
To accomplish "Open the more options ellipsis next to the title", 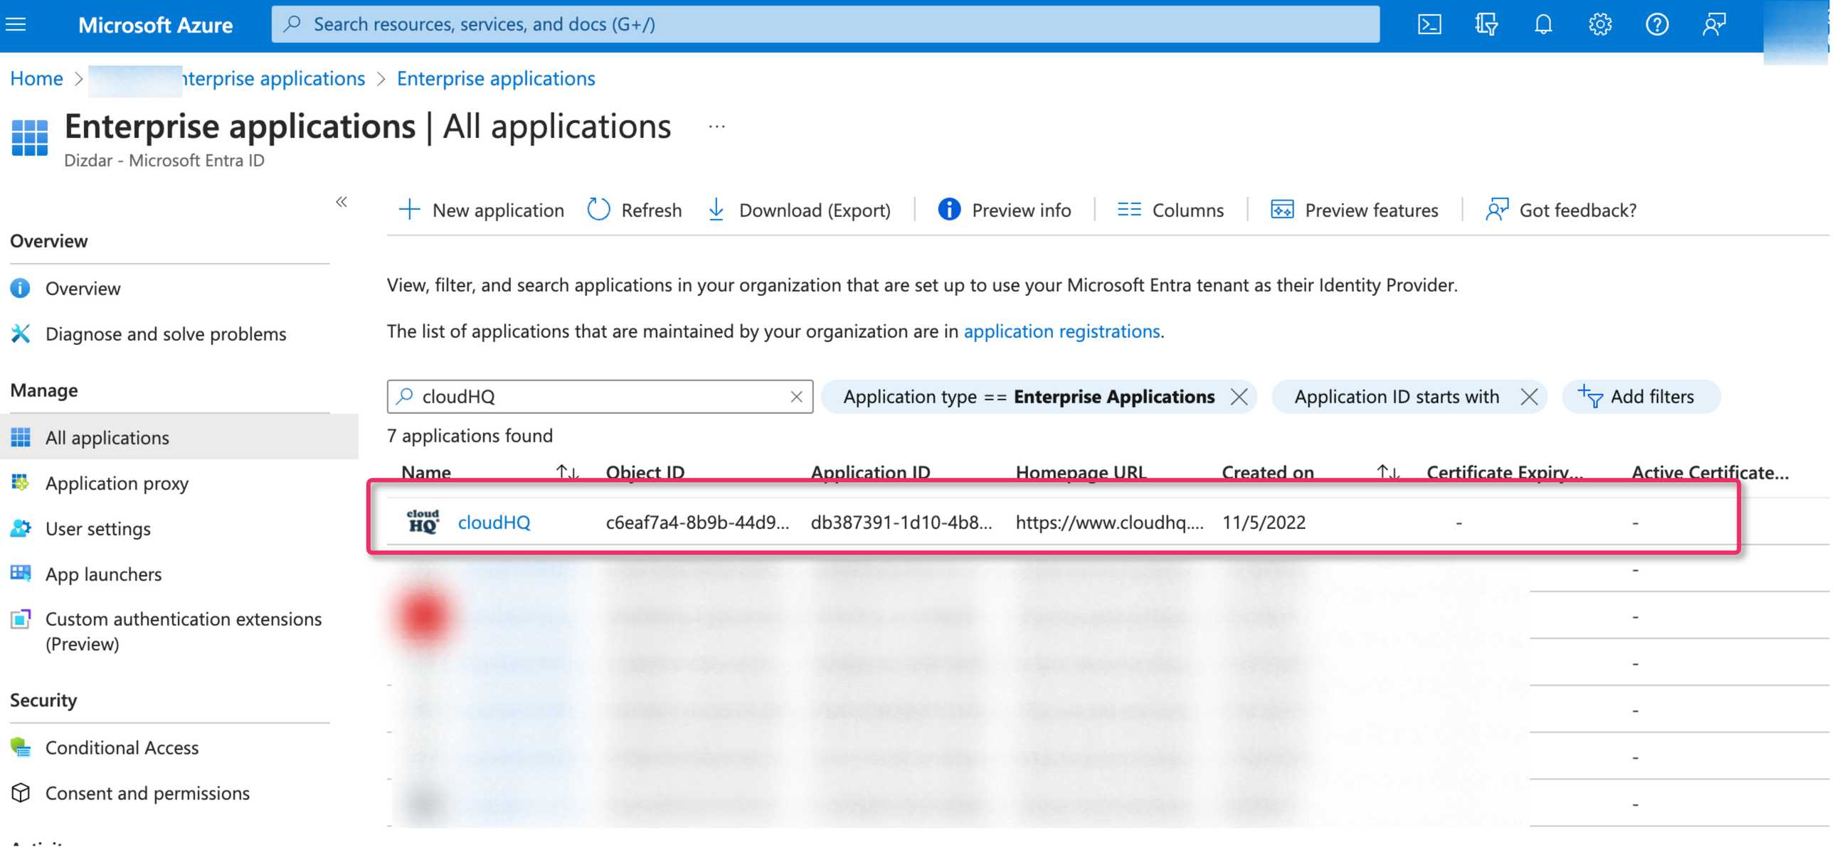I will [716, 127].
